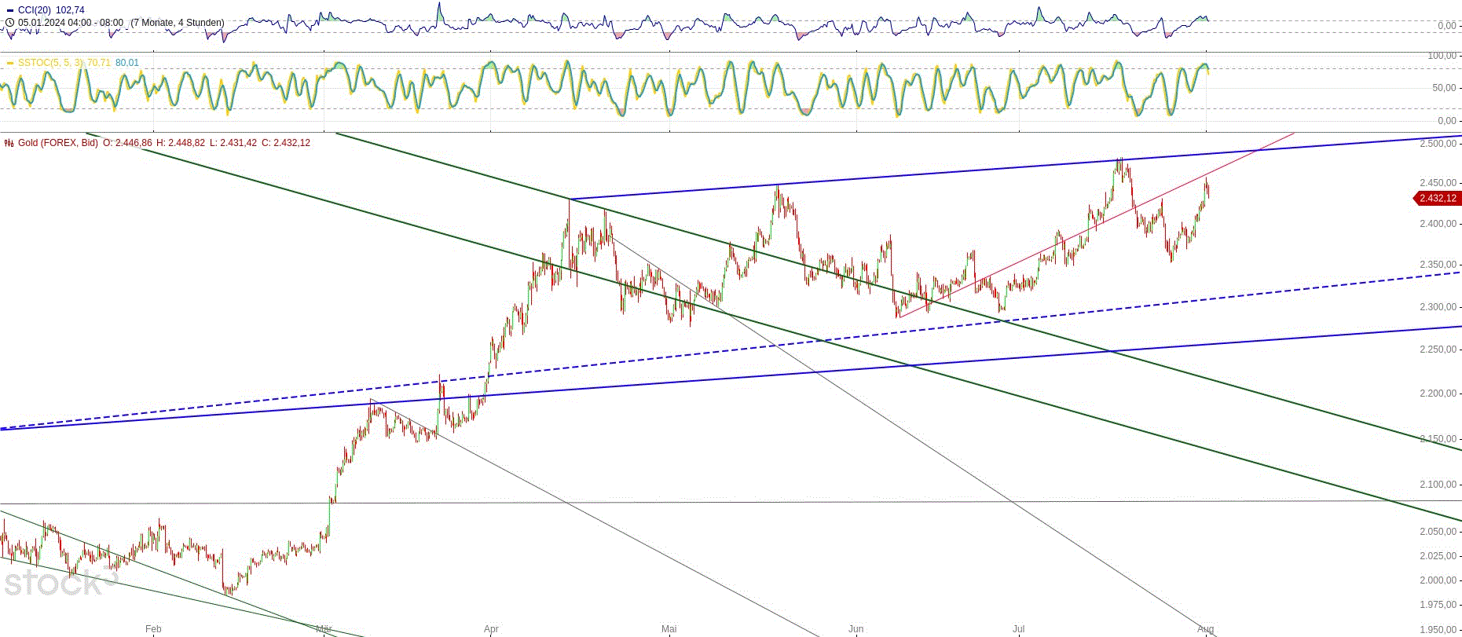
Task: Click the Mai label on time axis
Action: 669,629
